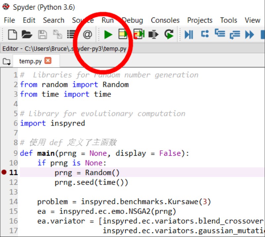
Task: Click the 'ea.variator' assignment line
Action: pos(151,221)
